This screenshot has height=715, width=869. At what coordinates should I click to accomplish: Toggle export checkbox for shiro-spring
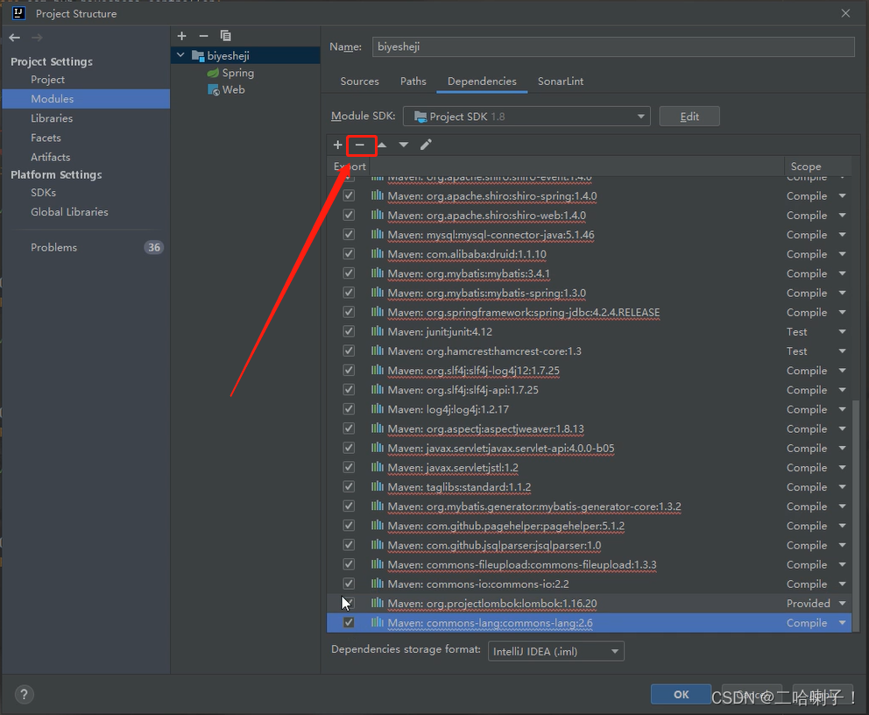[349, 195]
